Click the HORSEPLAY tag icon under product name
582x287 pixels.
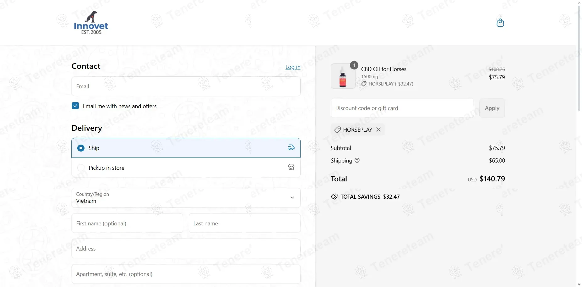point(364,84)
